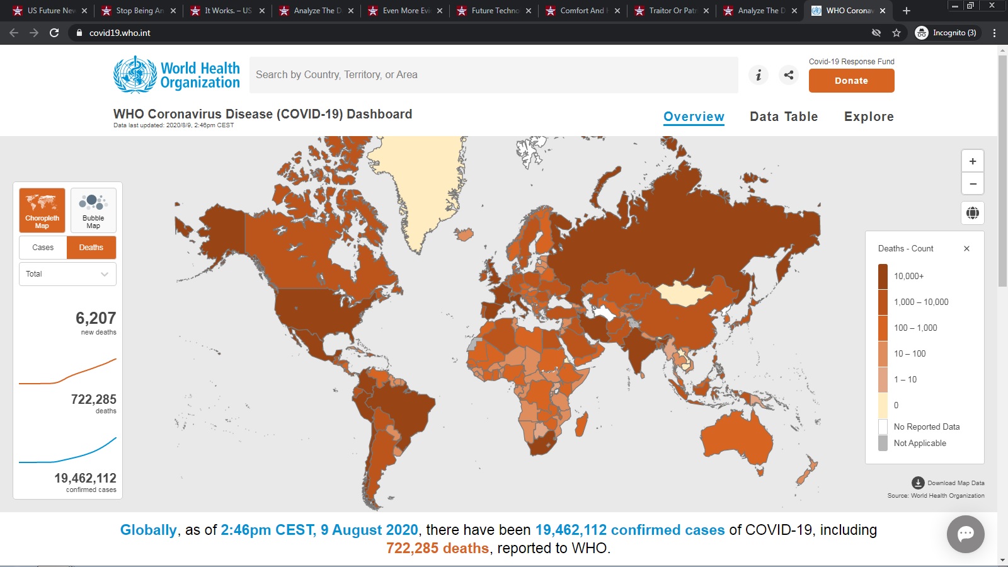Expand the Total dropdown
This screenshot has height=567, width=1008.
67,274
